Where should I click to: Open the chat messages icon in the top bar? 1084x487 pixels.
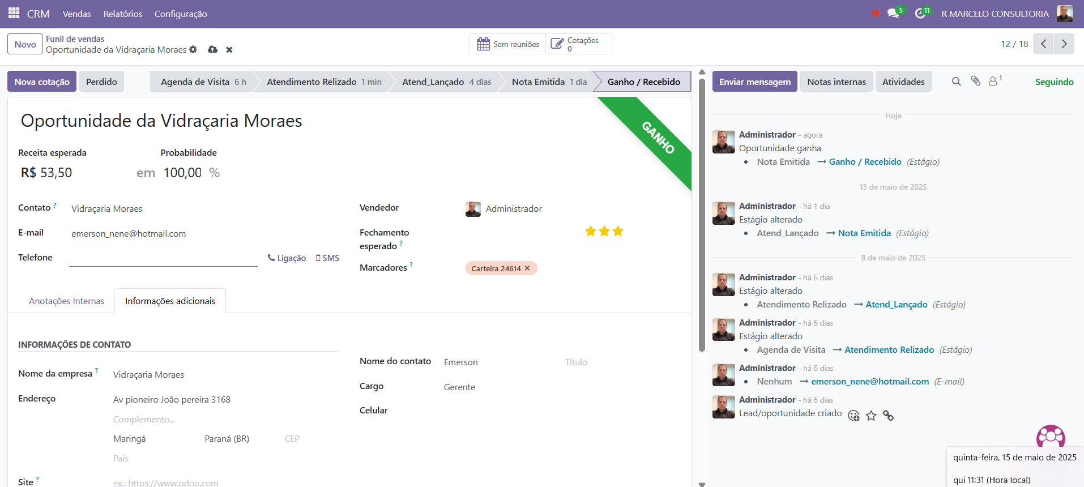[893, 14]
